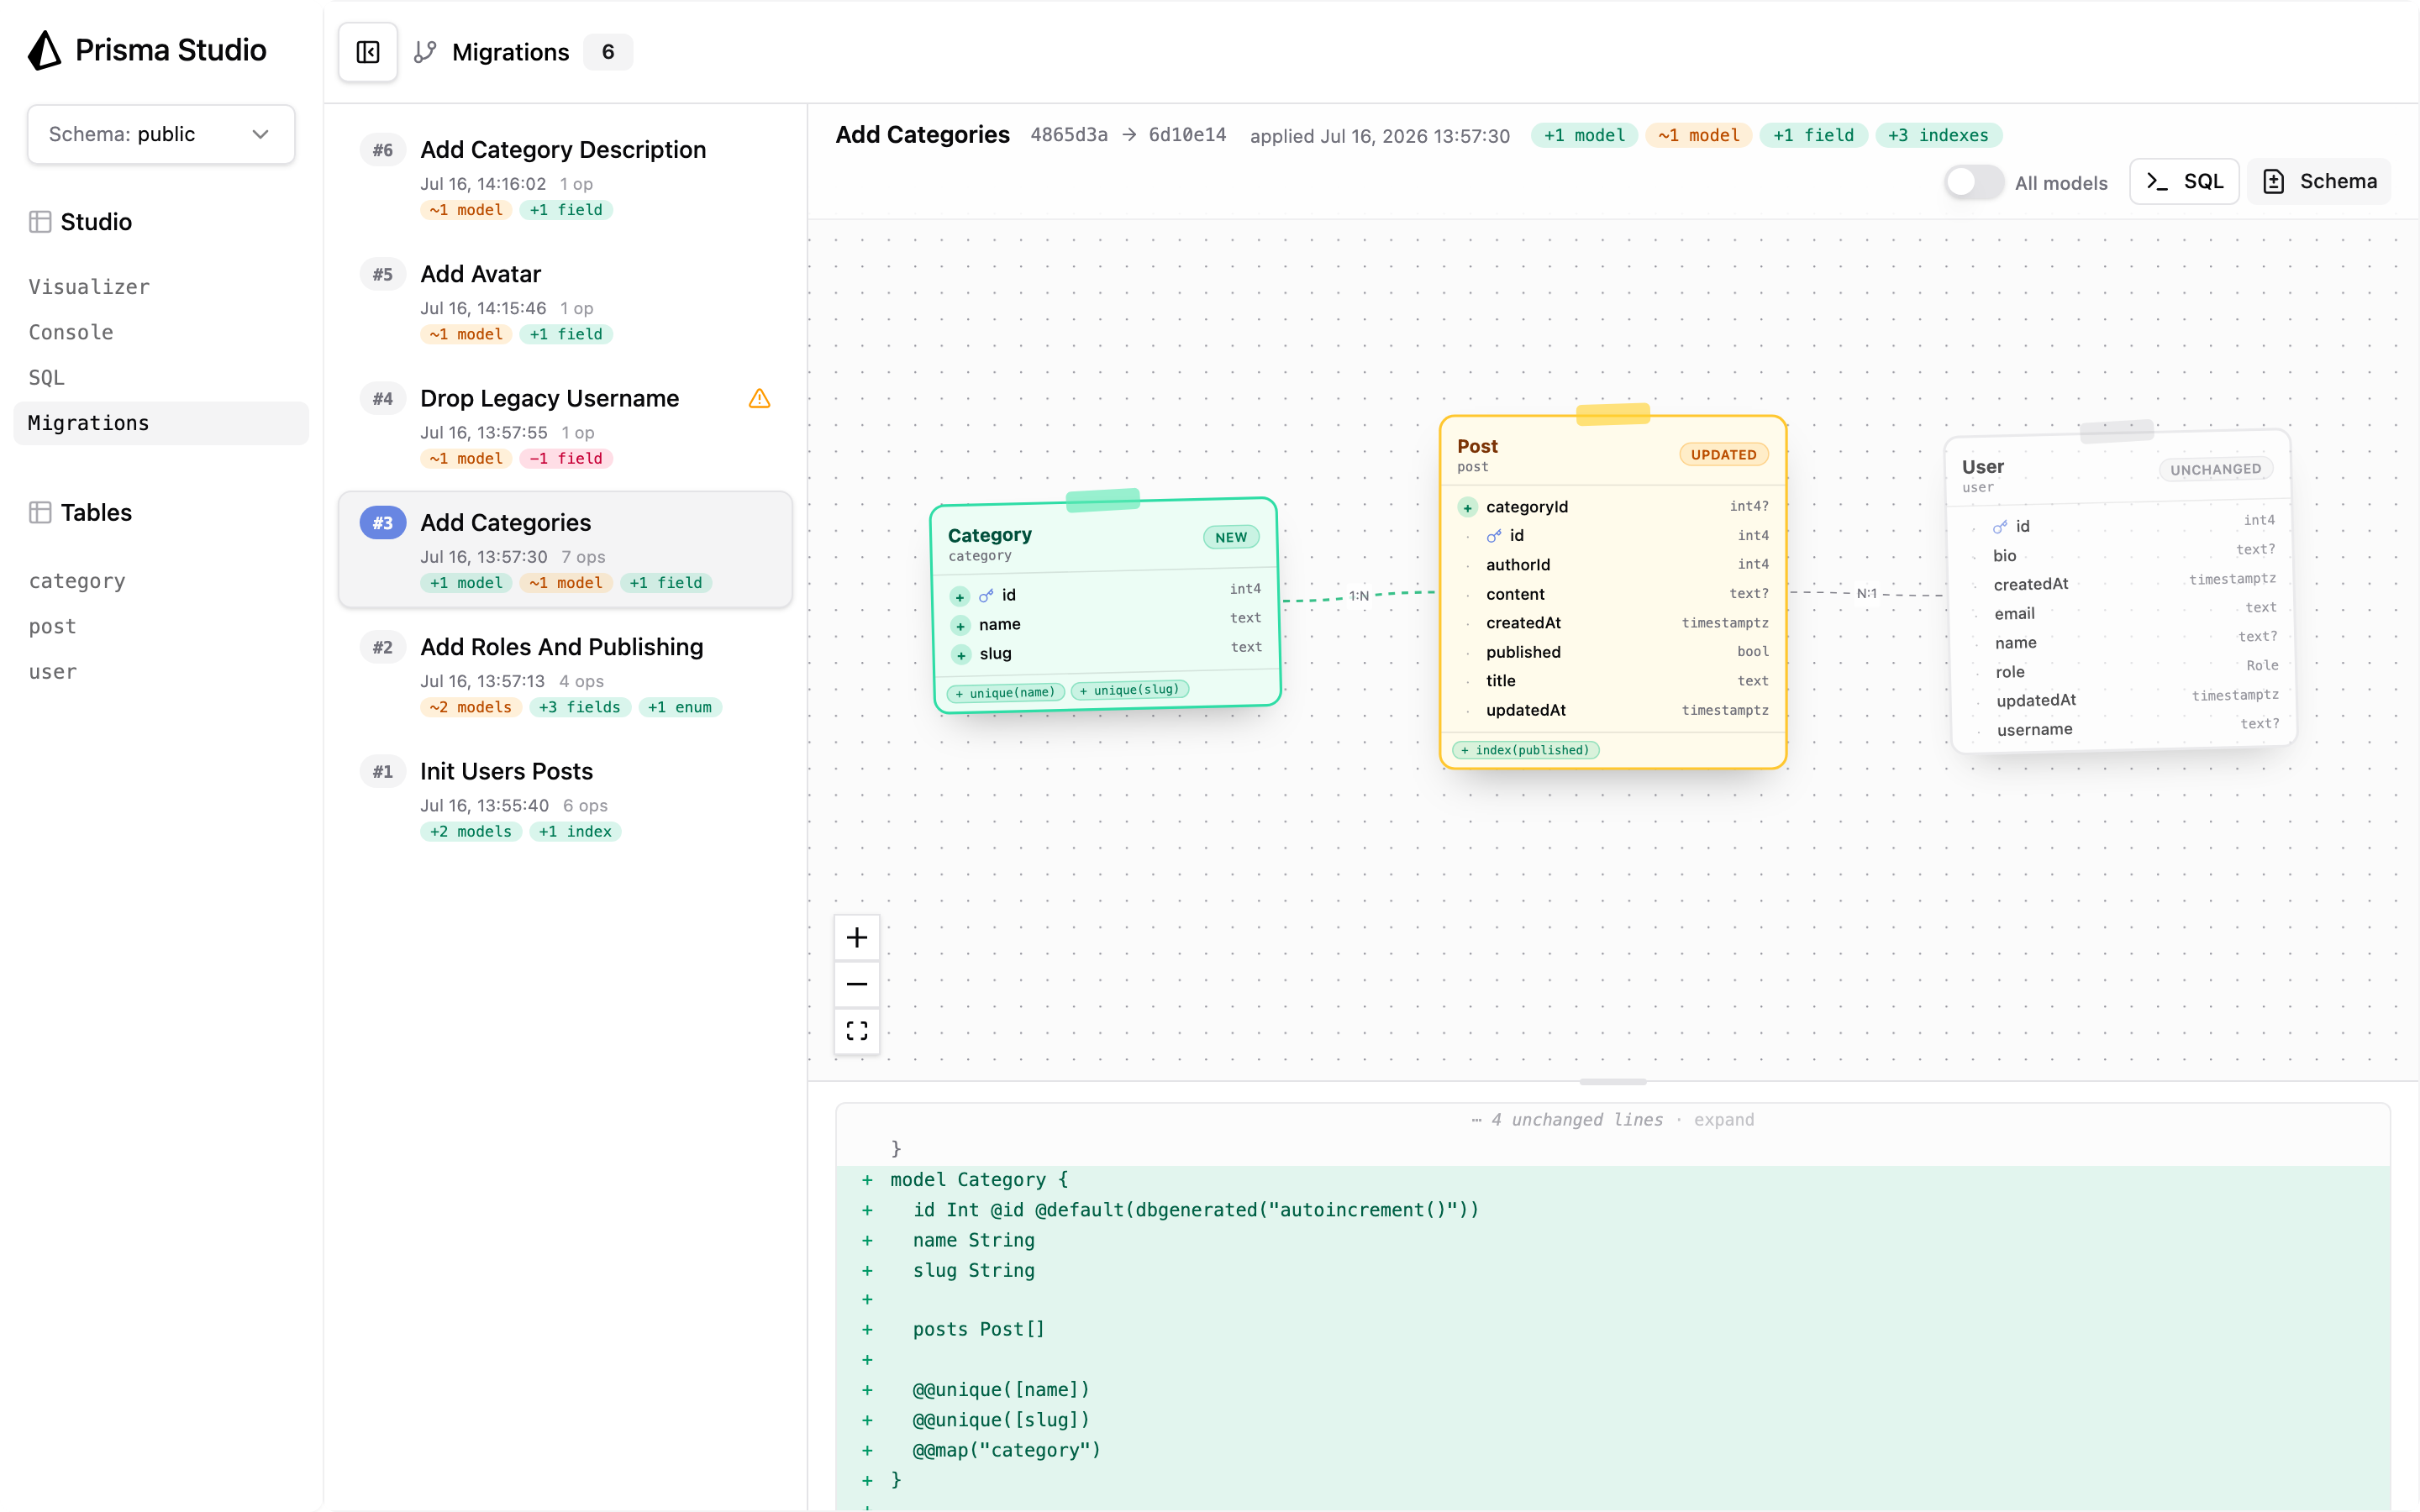Click the UPDATED badge on Post

(1723, 455)
